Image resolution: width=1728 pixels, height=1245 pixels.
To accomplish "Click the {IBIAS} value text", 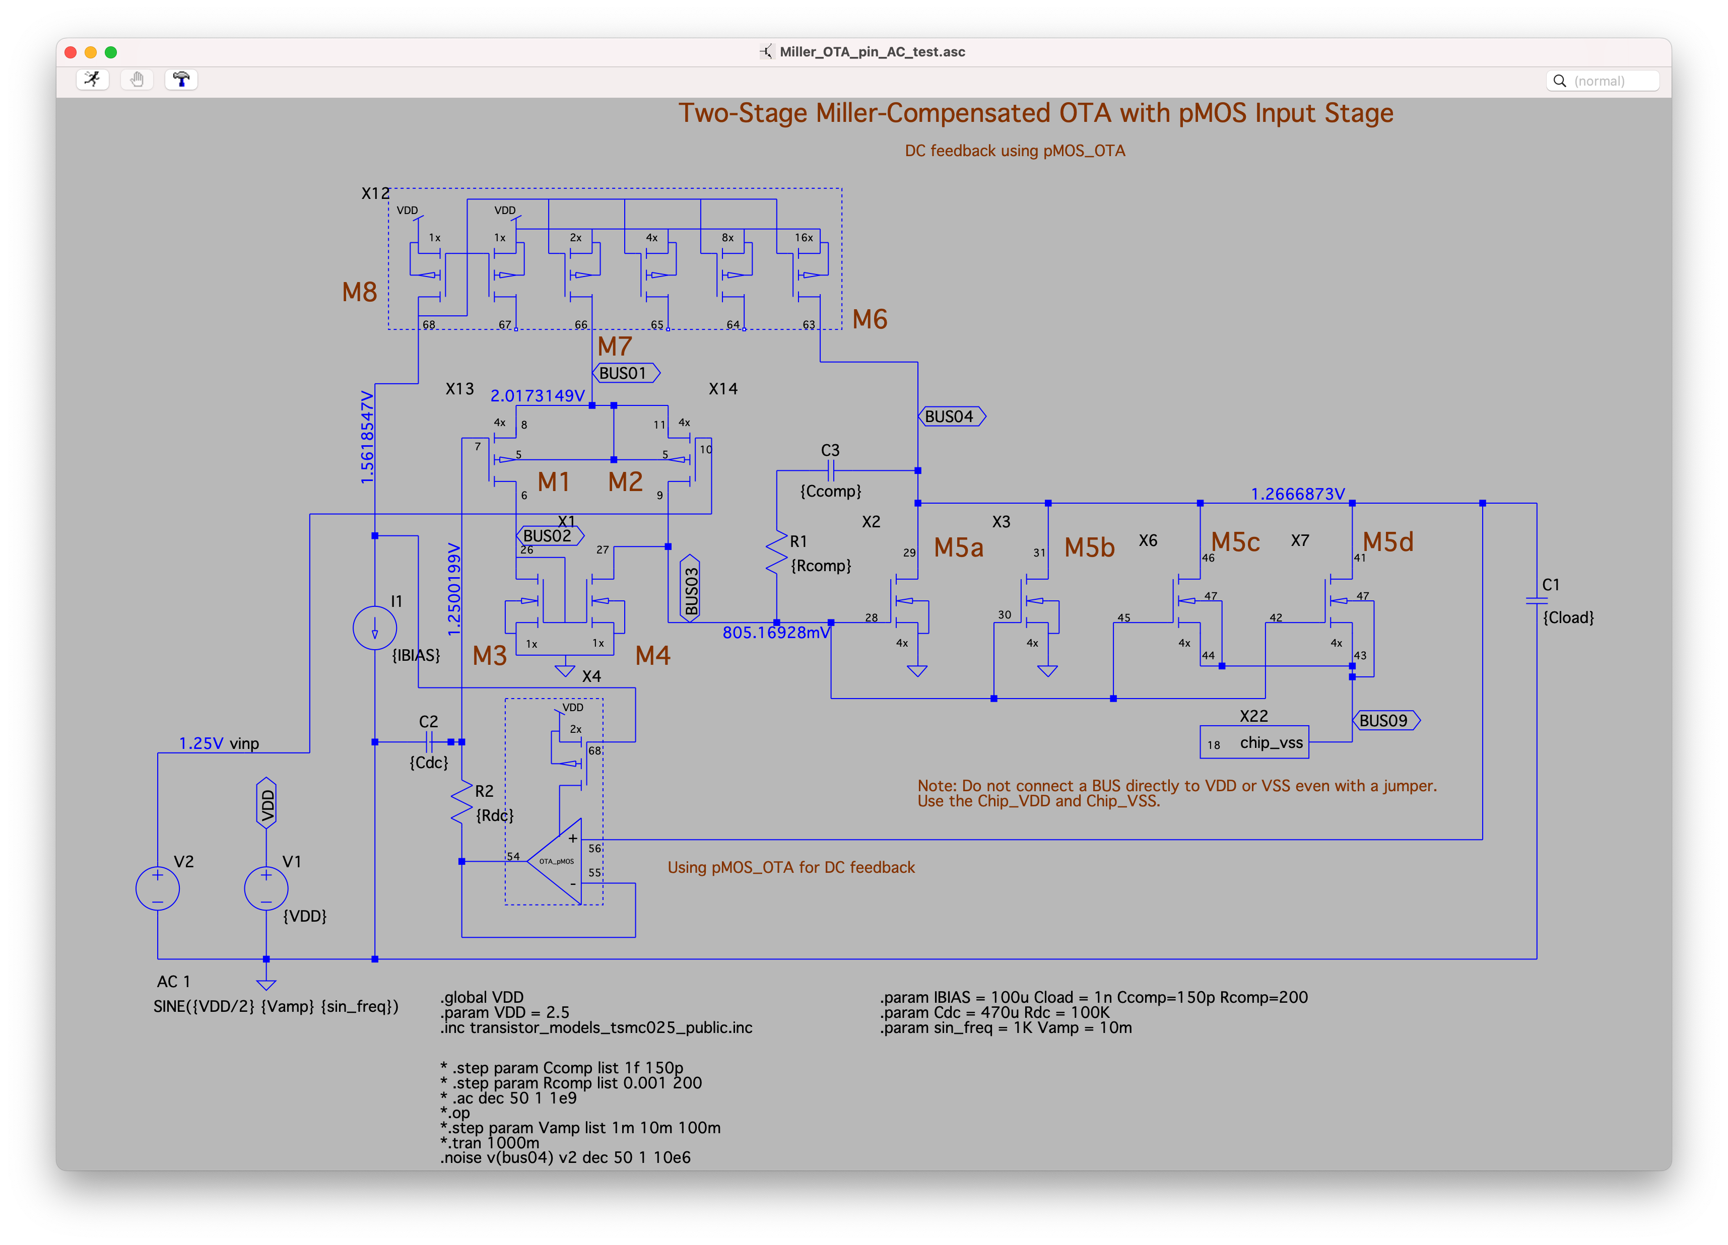I will point(416,655).
